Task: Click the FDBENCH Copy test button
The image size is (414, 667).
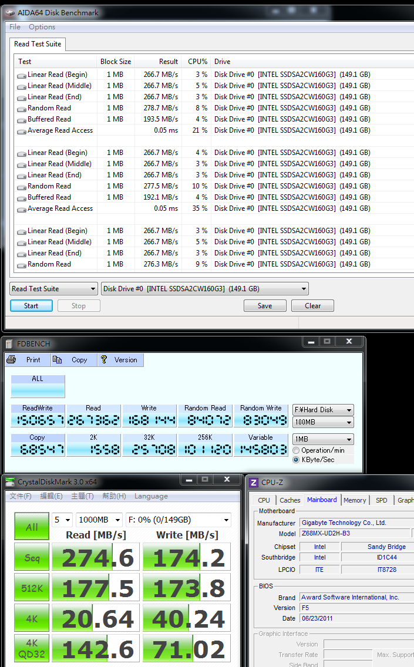Action: (x=38, y=445)
